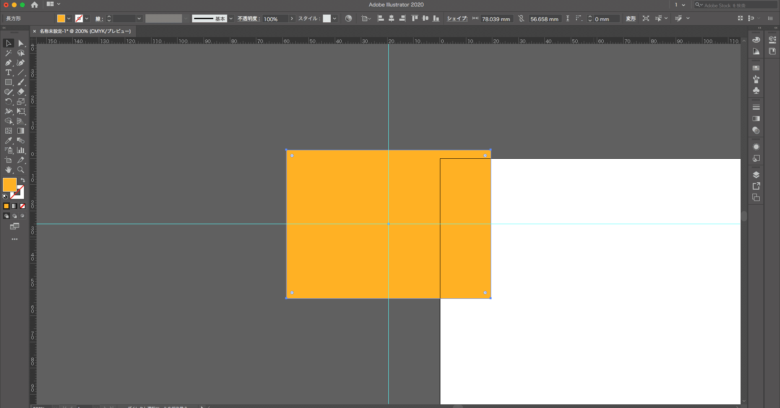The height and width of the screenshot is (408, 780).
Task: Select the Line Segment tool
Action: (21, 72)
